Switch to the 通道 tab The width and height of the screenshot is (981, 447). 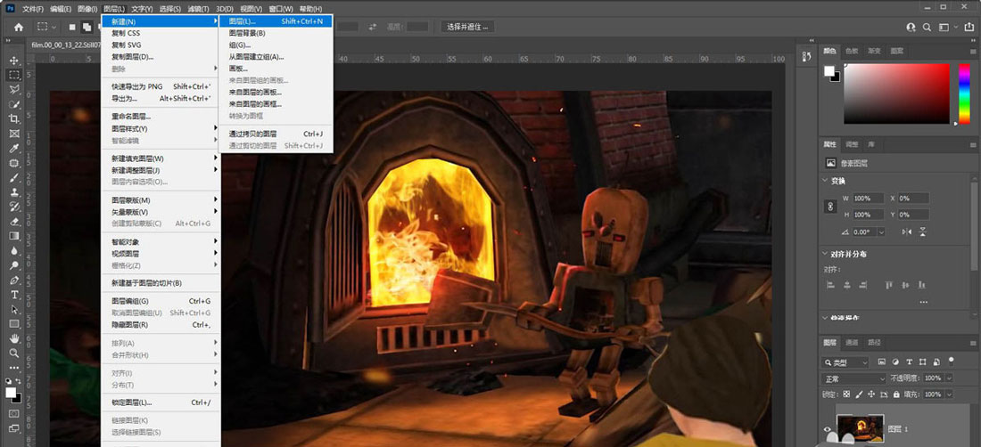point(852,342)
